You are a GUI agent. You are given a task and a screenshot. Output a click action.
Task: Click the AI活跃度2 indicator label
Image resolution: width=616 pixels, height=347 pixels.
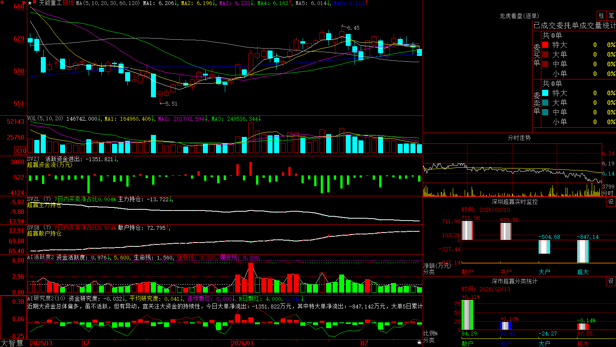(41, 257)
